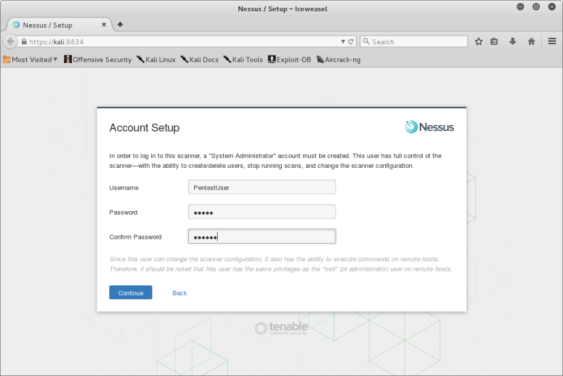
Task: Open the Offensive Security bookmark
Action: [98, 60]
